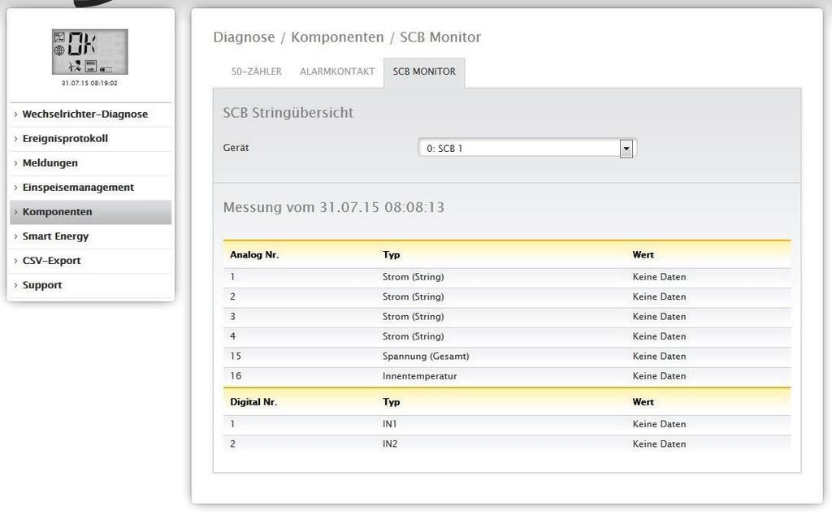Viewport: 832px width, 515px height.
Task: Click the timestamp 31.07.15 08:19:02 under the display
Action: [x=89, y=84]
